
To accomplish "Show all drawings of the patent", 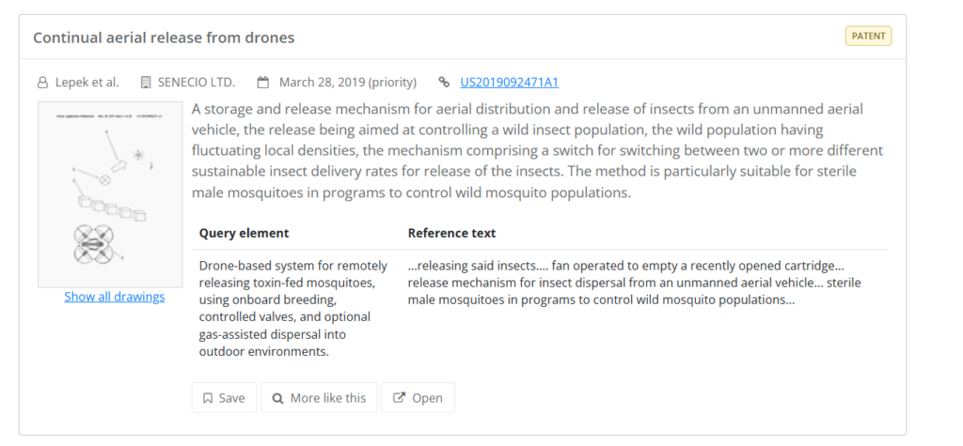I will (114, 297).
